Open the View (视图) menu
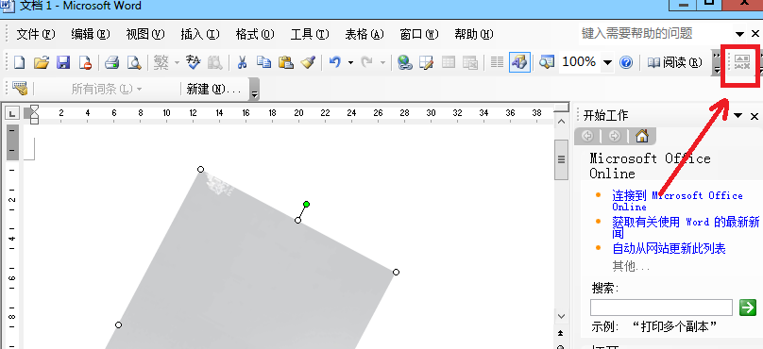763x349 pixels. point(145,34)
